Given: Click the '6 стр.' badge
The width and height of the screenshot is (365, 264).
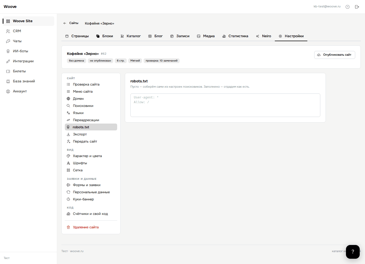Looking at the screenshot, I should tap(121, 61).
